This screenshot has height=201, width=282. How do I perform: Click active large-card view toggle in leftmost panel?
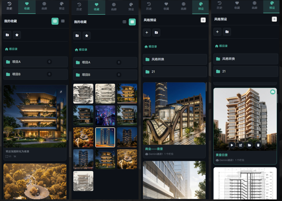(x=55, y=21)
